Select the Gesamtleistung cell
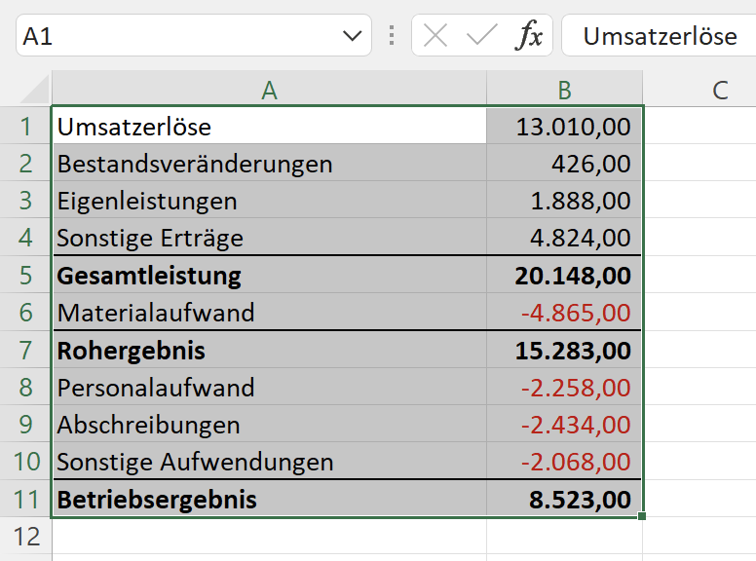 coord(269,276)
